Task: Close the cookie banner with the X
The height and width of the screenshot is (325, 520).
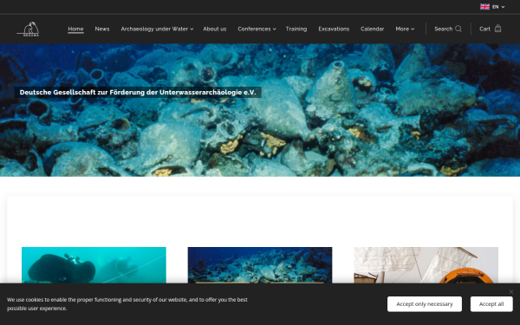Action: coord(511,292)
